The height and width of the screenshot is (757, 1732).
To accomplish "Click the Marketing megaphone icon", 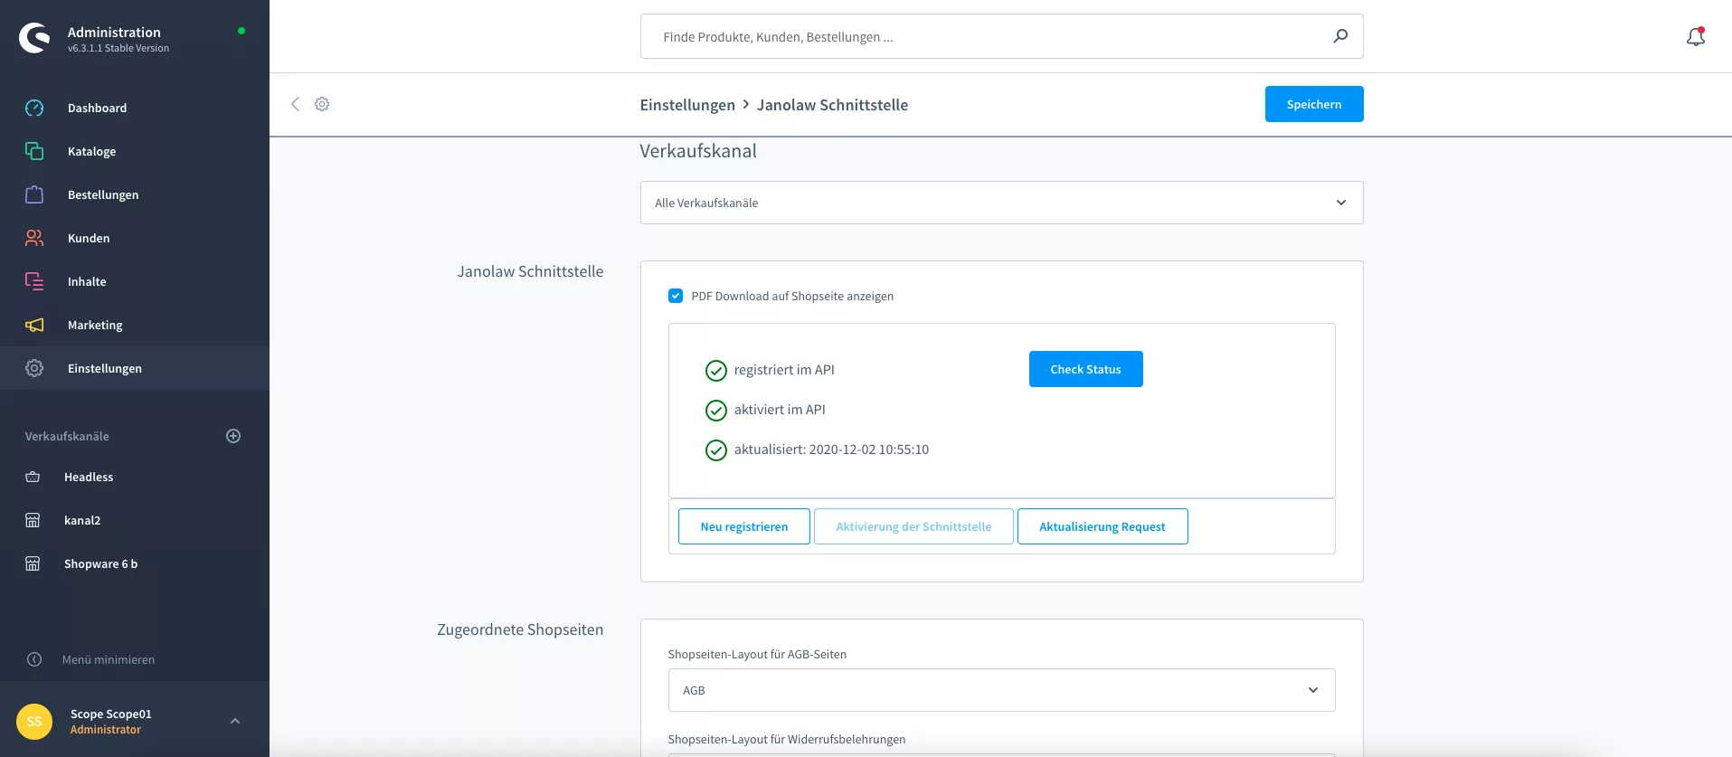I will [x=34, y=325].
